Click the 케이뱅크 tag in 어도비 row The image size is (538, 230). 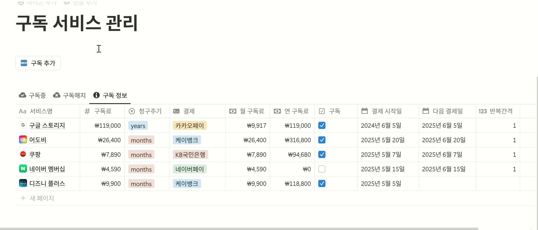(x=187, y=140)
